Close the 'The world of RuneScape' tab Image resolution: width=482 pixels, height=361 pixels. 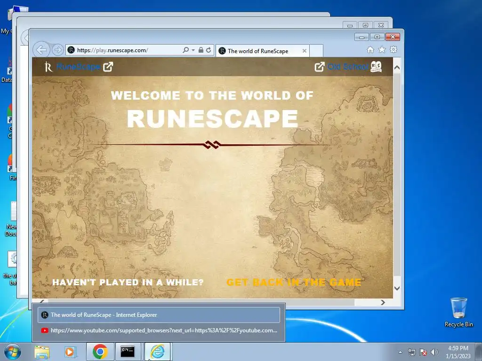coord(305,51)
